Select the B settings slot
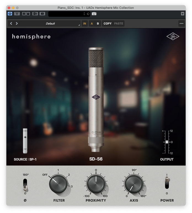The image size is (192, 213). tap(98, 23)
